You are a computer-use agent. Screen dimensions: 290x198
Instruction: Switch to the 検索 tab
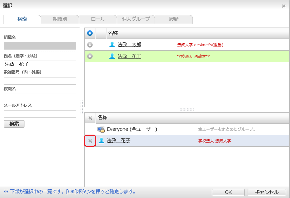[22, 19]
